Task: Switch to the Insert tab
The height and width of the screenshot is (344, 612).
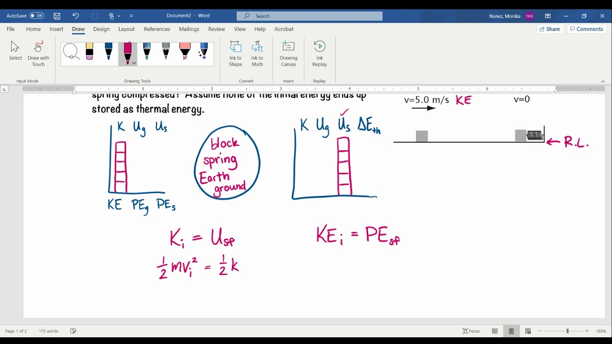Action: click(56, 29)
